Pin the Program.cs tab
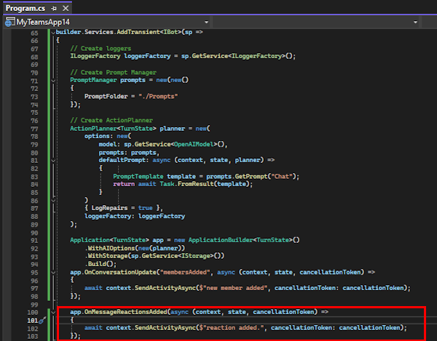Image resolution: width=437 pixels, height=341 pixels. click(54, 9)
